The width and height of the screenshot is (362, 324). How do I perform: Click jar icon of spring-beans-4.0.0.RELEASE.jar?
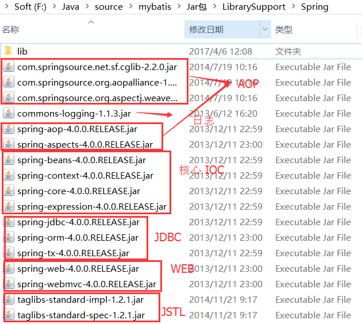(9, 160)
